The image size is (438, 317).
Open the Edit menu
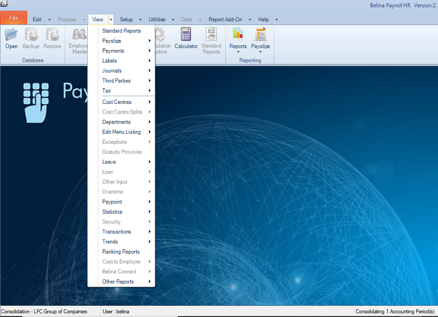coord(37,20)
